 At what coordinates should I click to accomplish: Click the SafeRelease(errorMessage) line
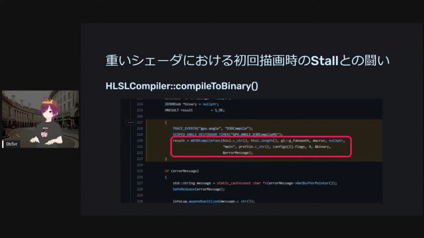pos(199,189)
